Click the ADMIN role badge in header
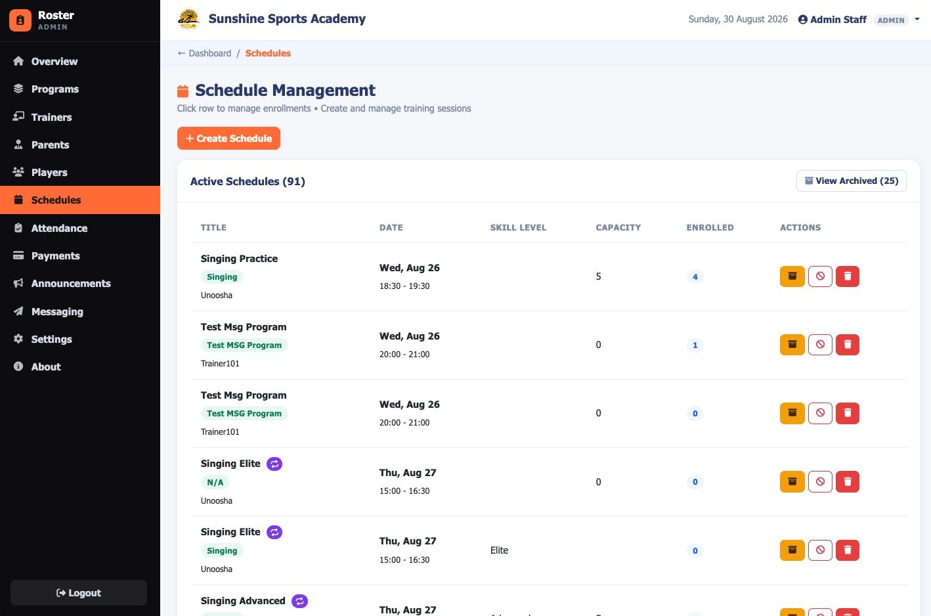 (x=891, y=20)
